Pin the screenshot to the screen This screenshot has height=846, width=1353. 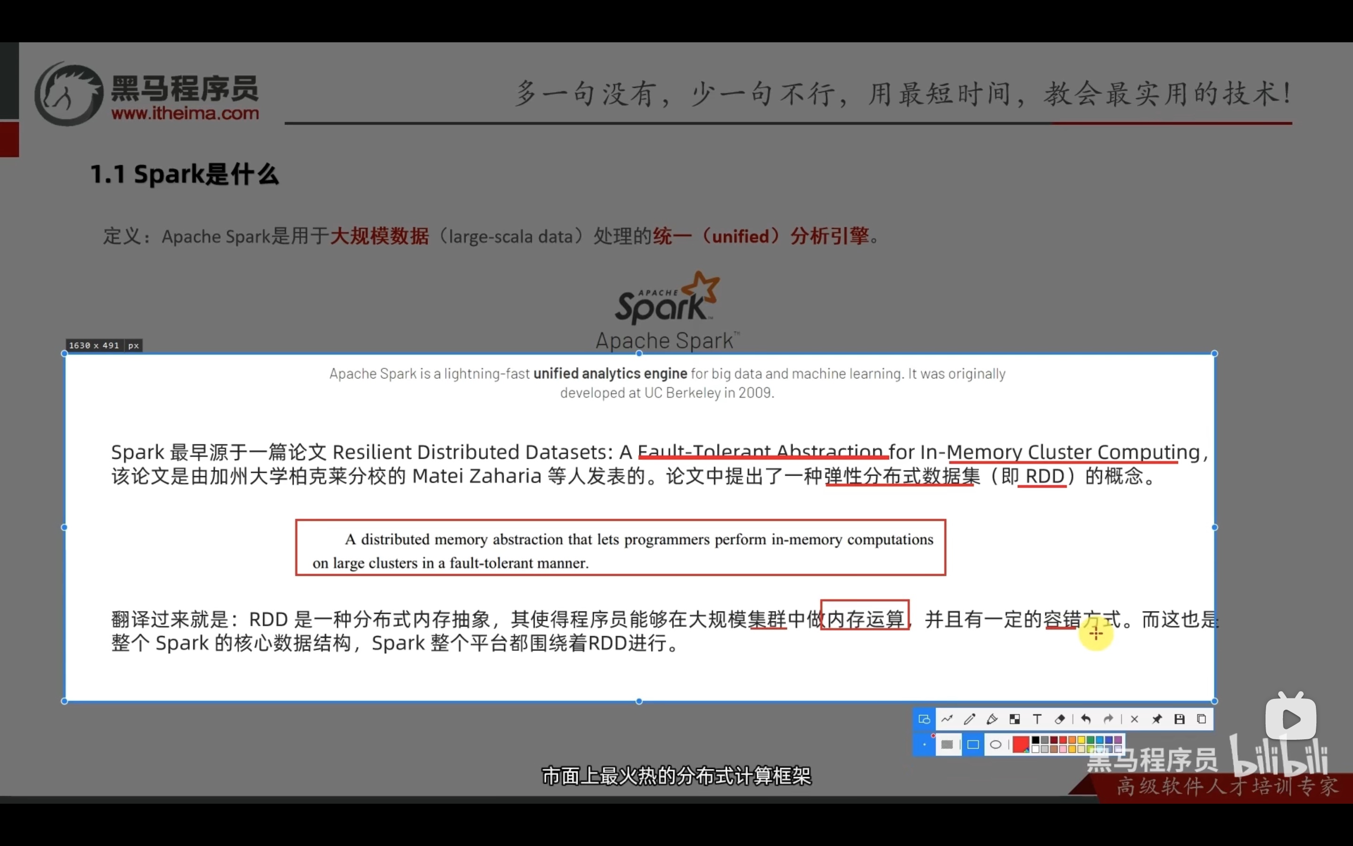click(x=1157, y=719)
